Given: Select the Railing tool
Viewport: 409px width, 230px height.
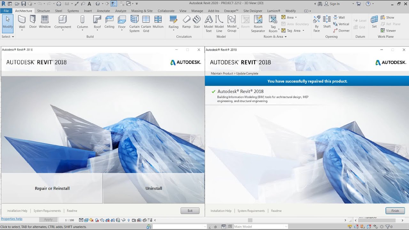Looking at the screenshot, I should (x=174, y=23).
